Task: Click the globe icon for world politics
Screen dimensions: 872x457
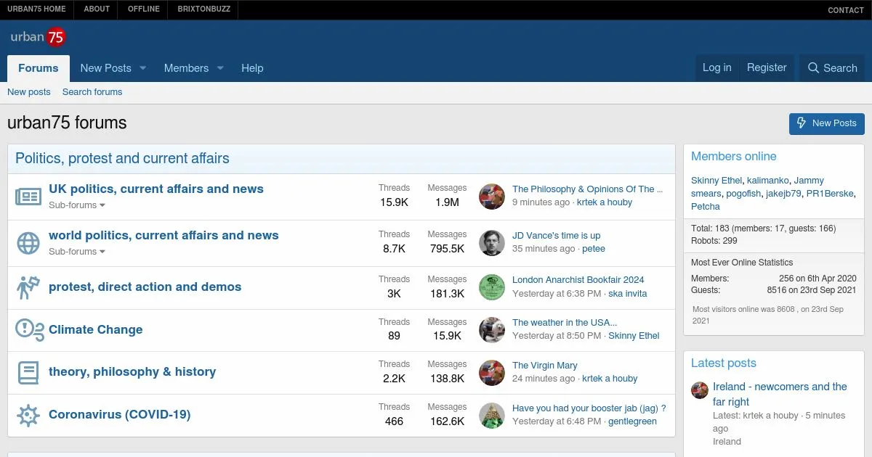Action: [28, 243]
